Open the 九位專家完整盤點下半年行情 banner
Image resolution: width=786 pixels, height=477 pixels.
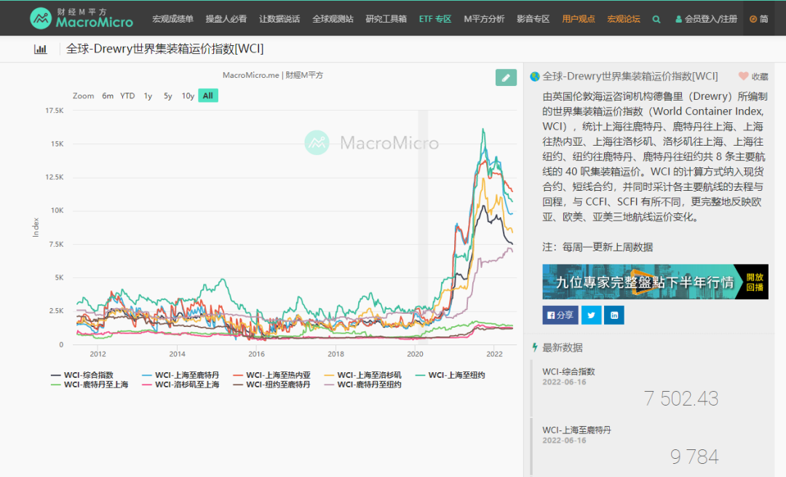(x=655, y=282)
